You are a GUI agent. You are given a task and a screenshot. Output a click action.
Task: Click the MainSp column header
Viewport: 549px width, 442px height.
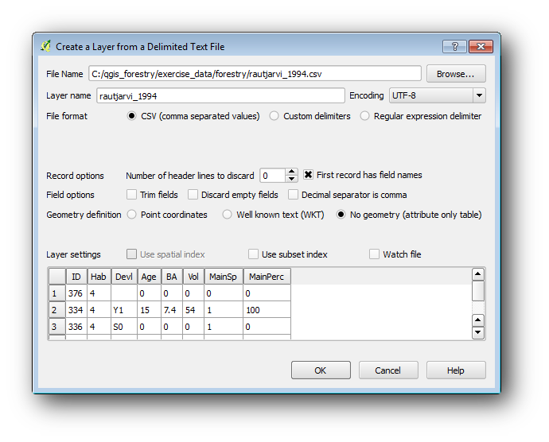click(x=224, y=277)
